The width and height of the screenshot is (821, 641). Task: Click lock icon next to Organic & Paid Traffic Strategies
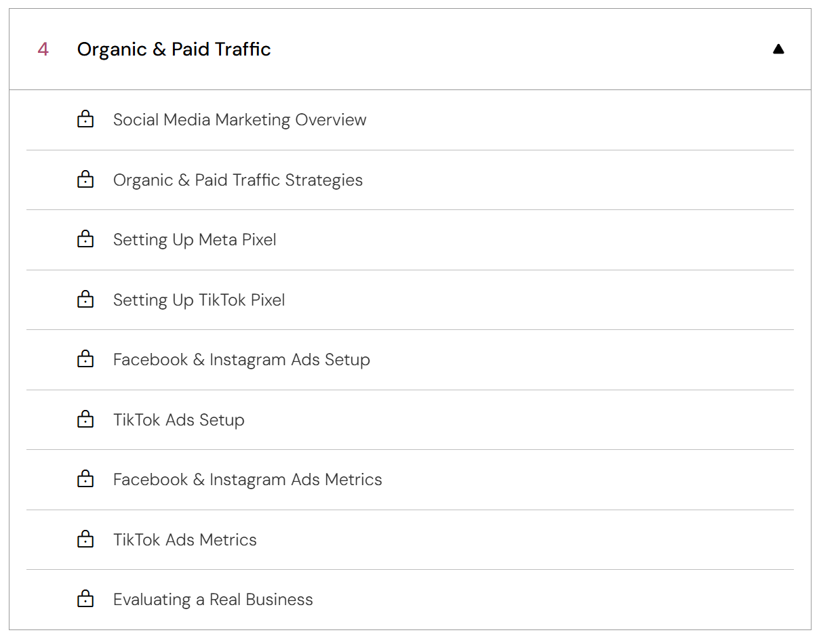click(x=85, y=180)
